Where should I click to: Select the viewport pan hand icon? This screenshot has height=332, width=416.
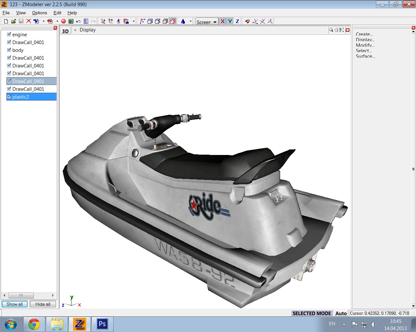pyautogui.click(x=336, y=30)
